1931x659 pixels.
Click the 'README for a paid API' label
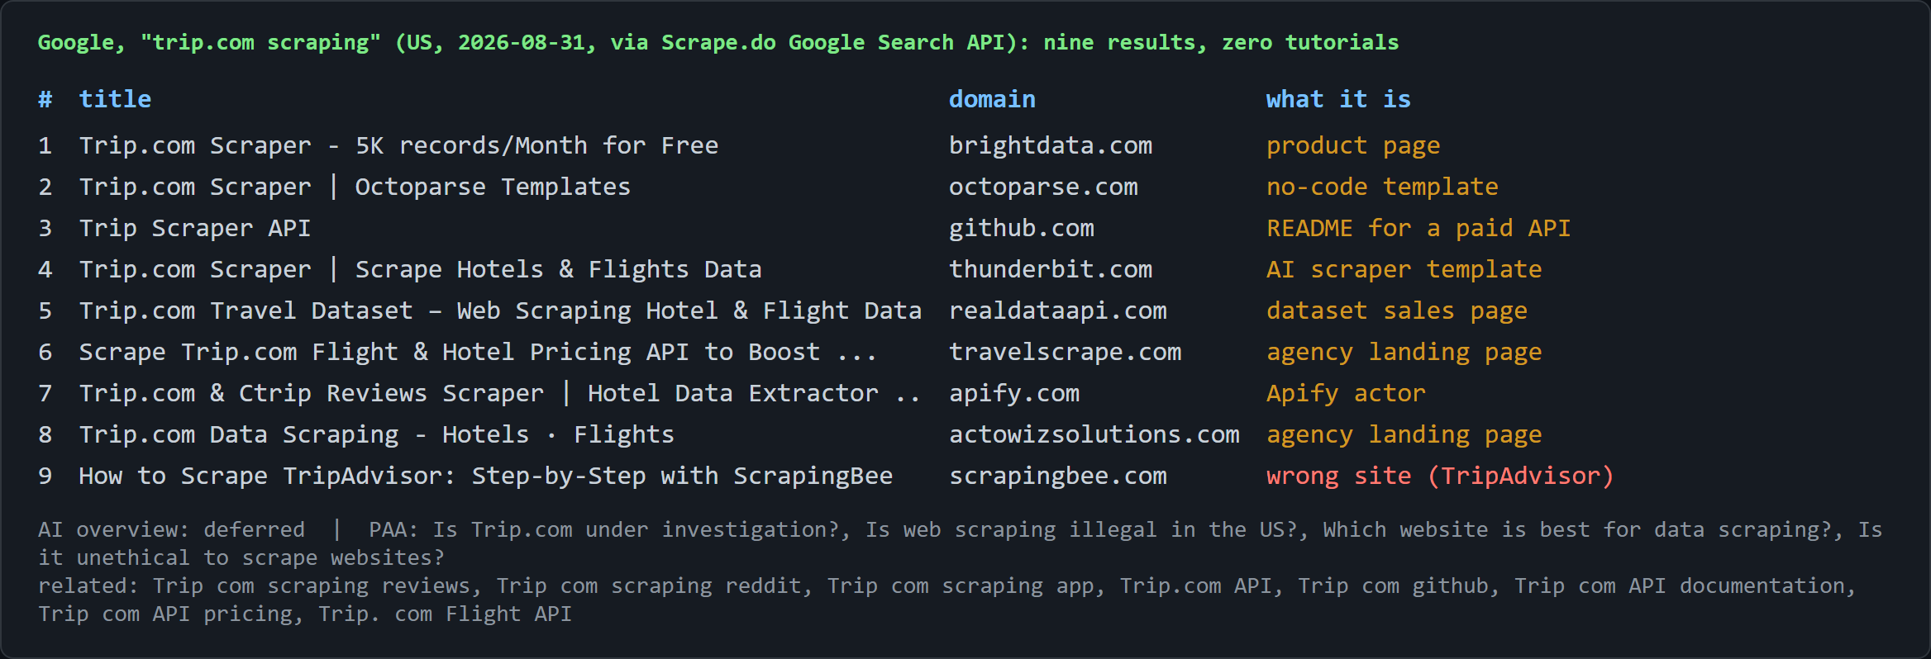(1418, 229)
